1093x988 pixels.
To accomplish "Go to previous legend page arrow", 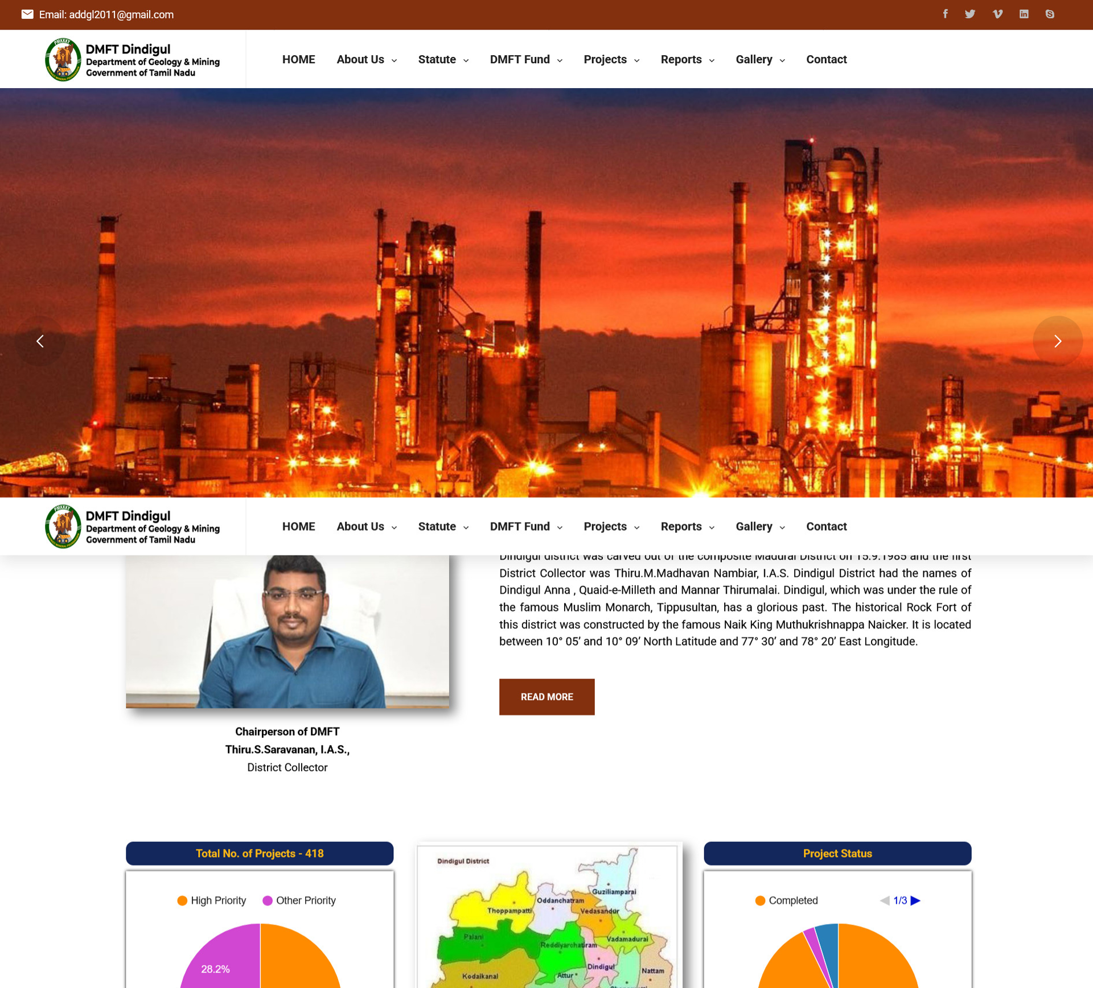I will point(885,900).
